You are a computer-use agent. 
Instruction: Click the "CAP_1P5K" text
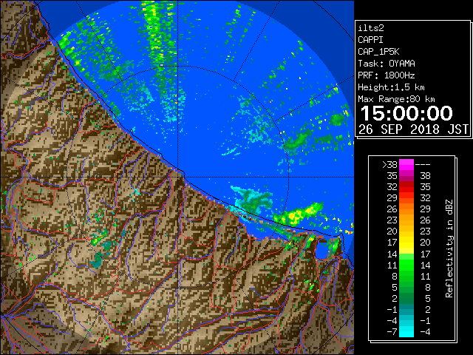tap(378, 52)
